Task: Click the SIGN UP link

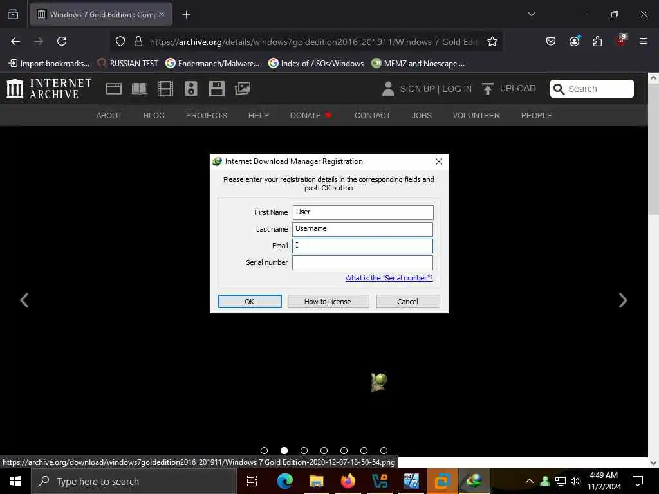Action: (417, 89)
